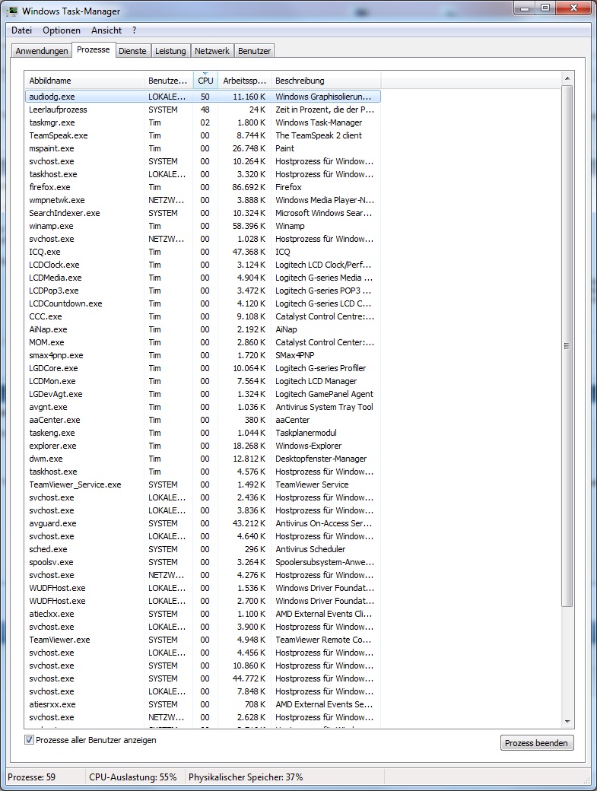Click the 86.692 K memory value
This screenshot has width=597, height=791.
[249, 187]
